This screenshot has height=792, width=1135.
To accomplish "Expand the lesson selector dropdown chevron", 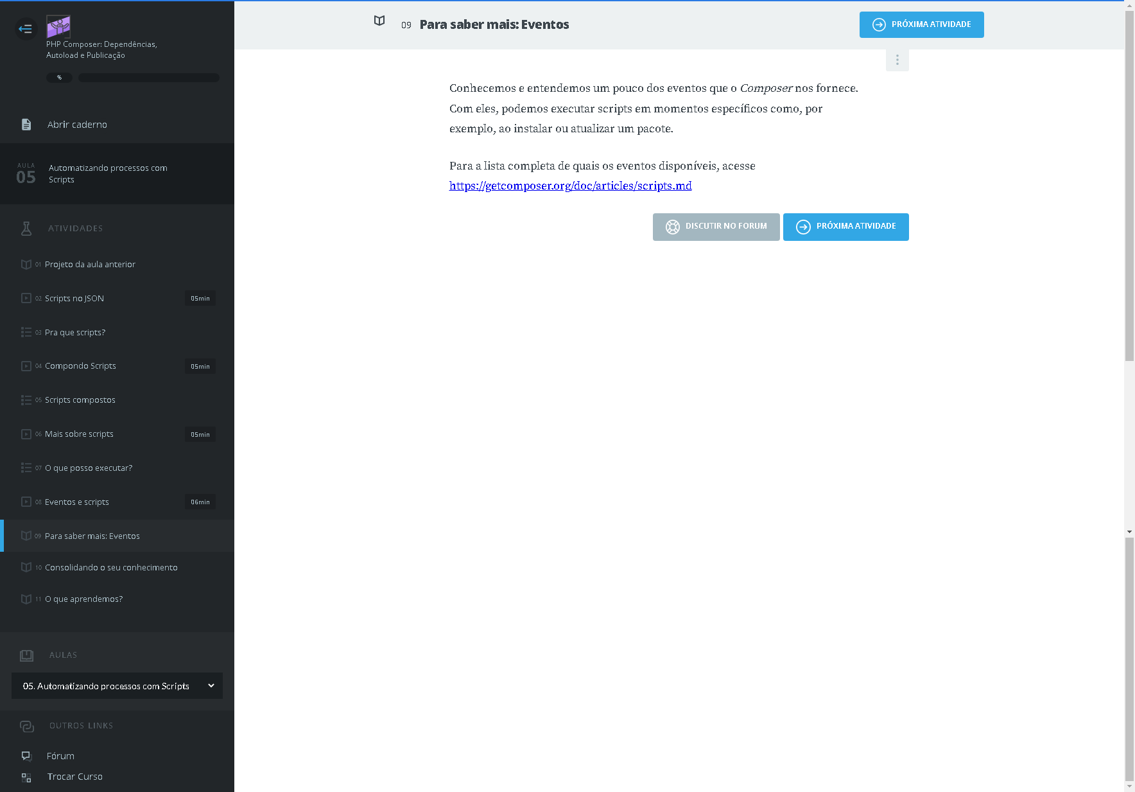I will coord(211,686).
